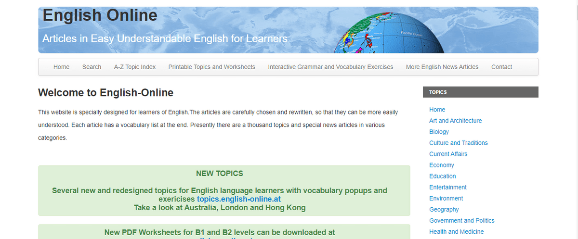Open Printable Topics and Worksheets
This screenshot has width=578, height=239.
[x=212, y=67]
